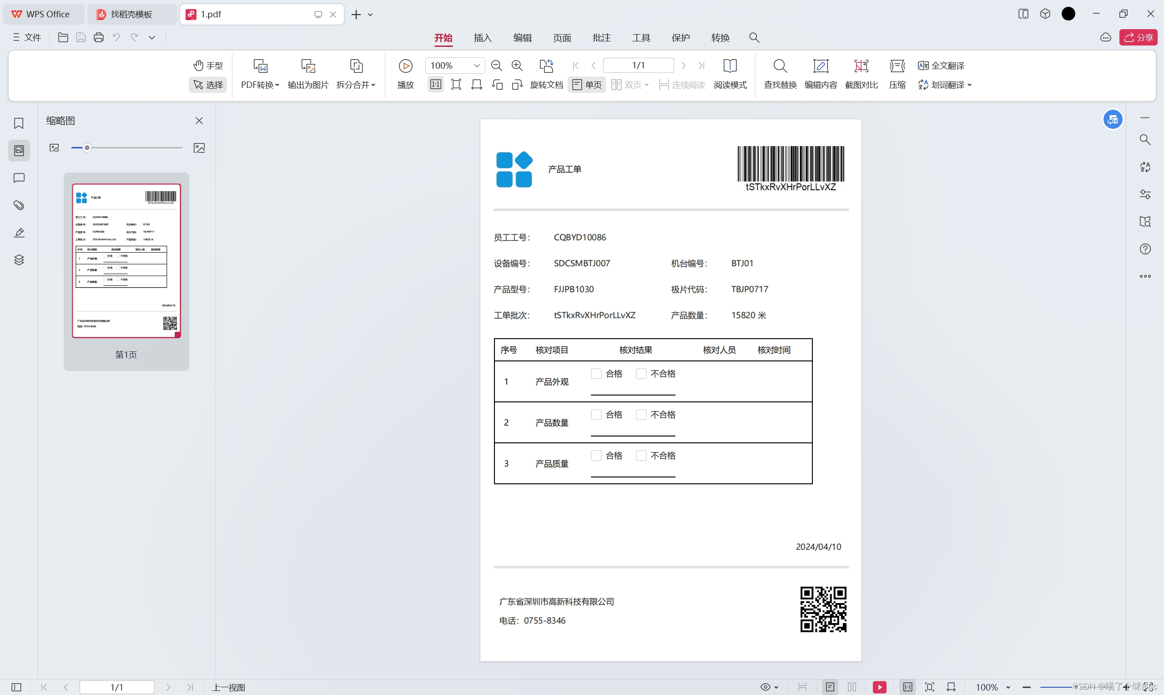Check 不合格 for 产品外观 row

(x=641, y=374)
